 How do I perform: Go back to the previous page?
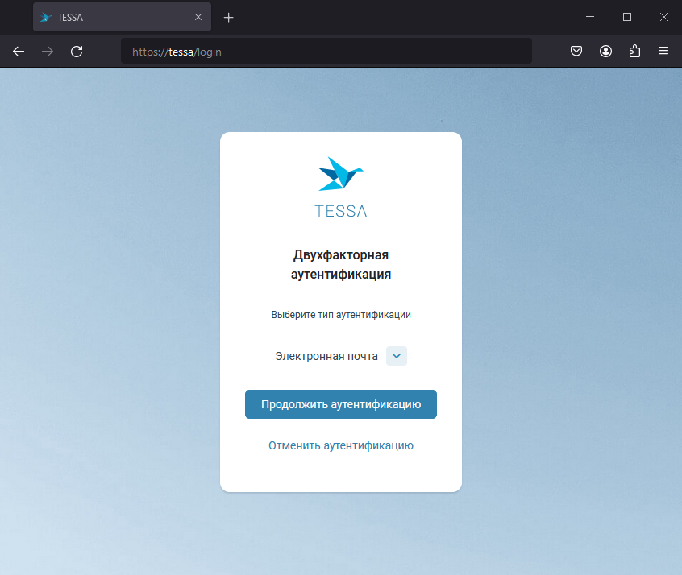(19, 52)
